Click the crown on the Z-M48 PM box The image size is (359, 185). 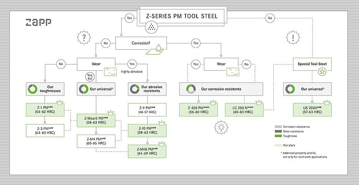pyautogui.click(x=162, y=144)
